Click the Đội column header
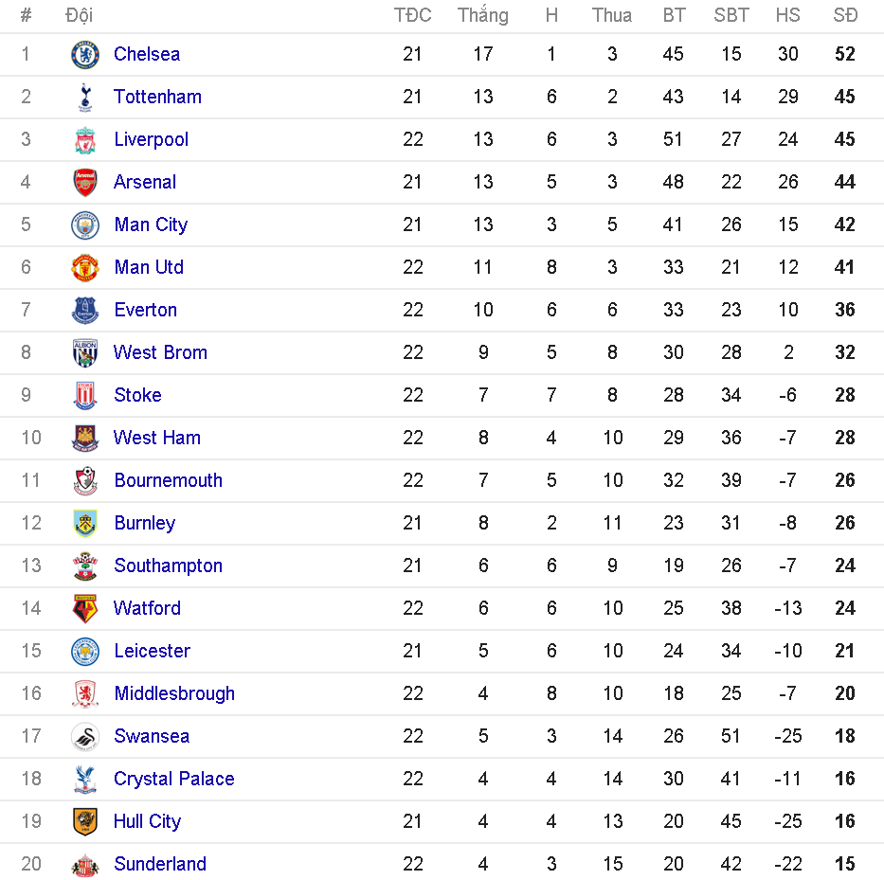The width and height of the screenshot is (884, 880). [x=79, y=15]
